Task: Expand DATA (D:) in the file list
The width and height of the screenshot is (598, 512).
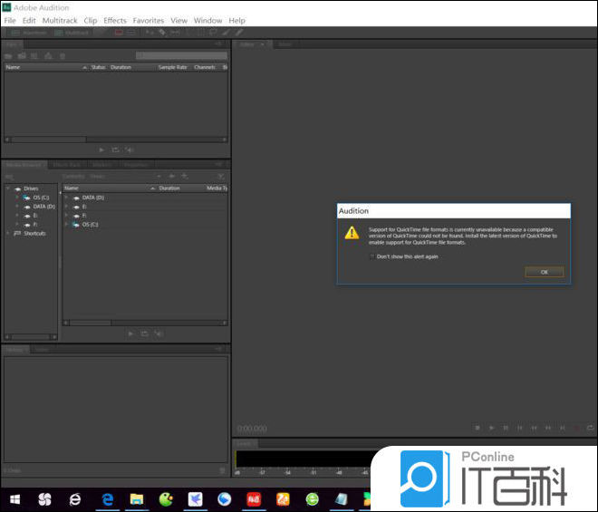Action: 66,198
